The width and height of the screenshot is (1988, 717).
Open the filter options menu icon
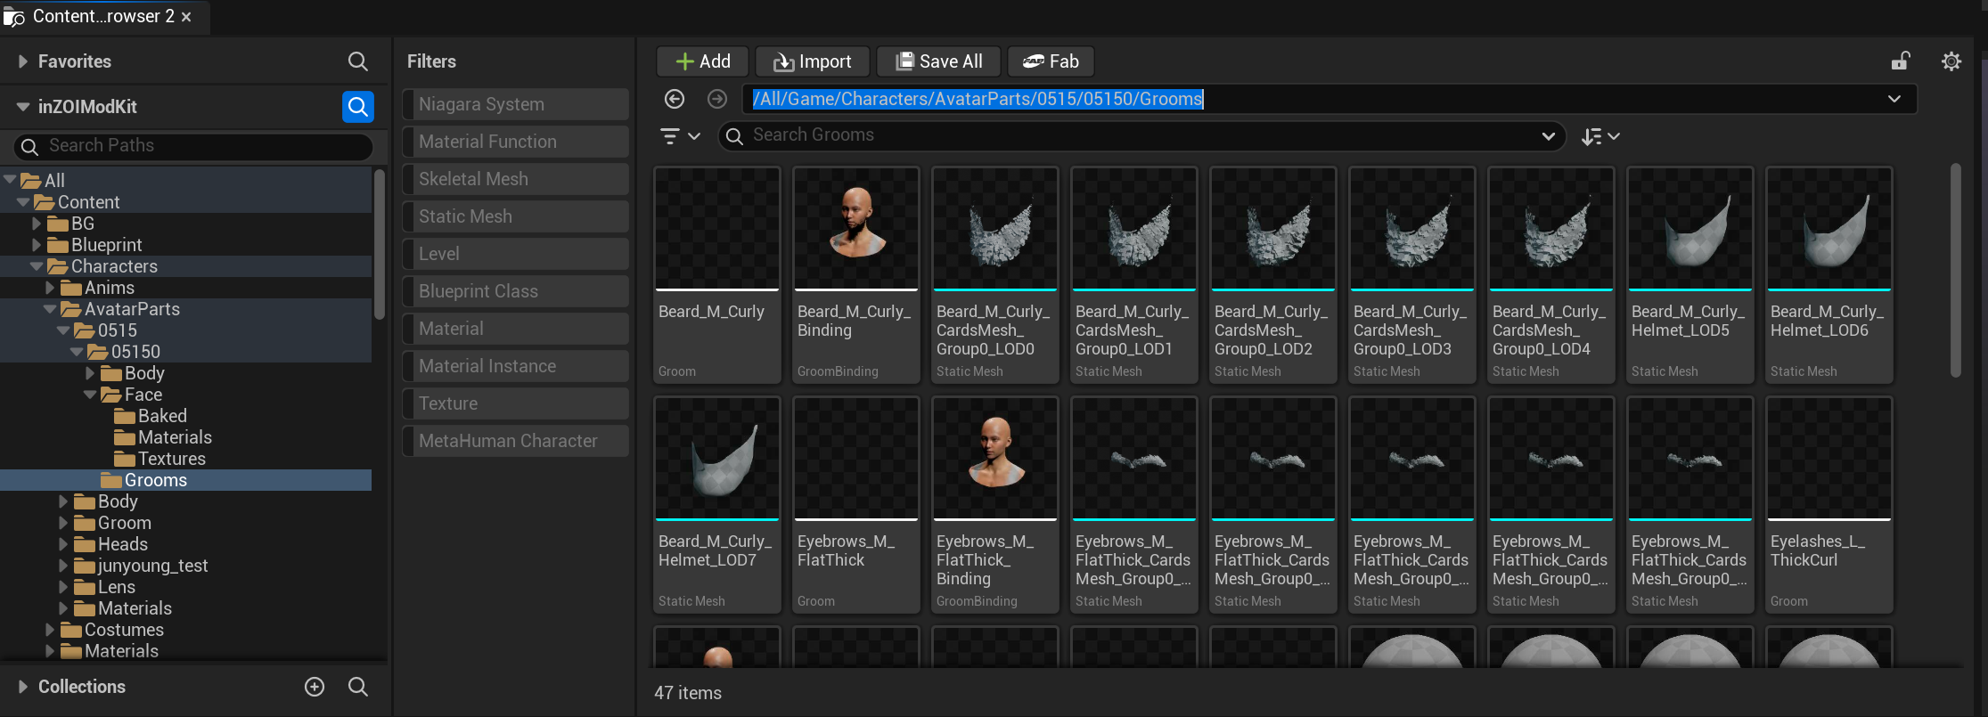680,136
